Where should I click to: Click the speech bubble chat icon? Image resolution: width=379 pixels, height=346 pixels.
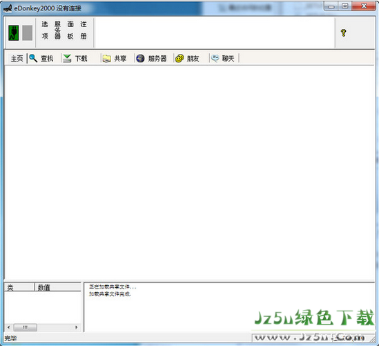(215, 58)
